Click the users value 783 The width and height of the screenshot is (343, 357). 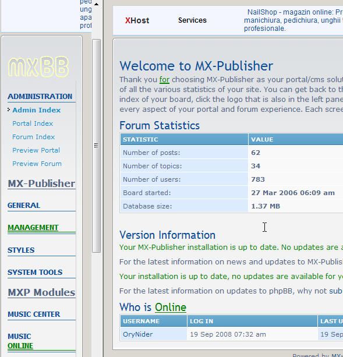coord(258,179)
